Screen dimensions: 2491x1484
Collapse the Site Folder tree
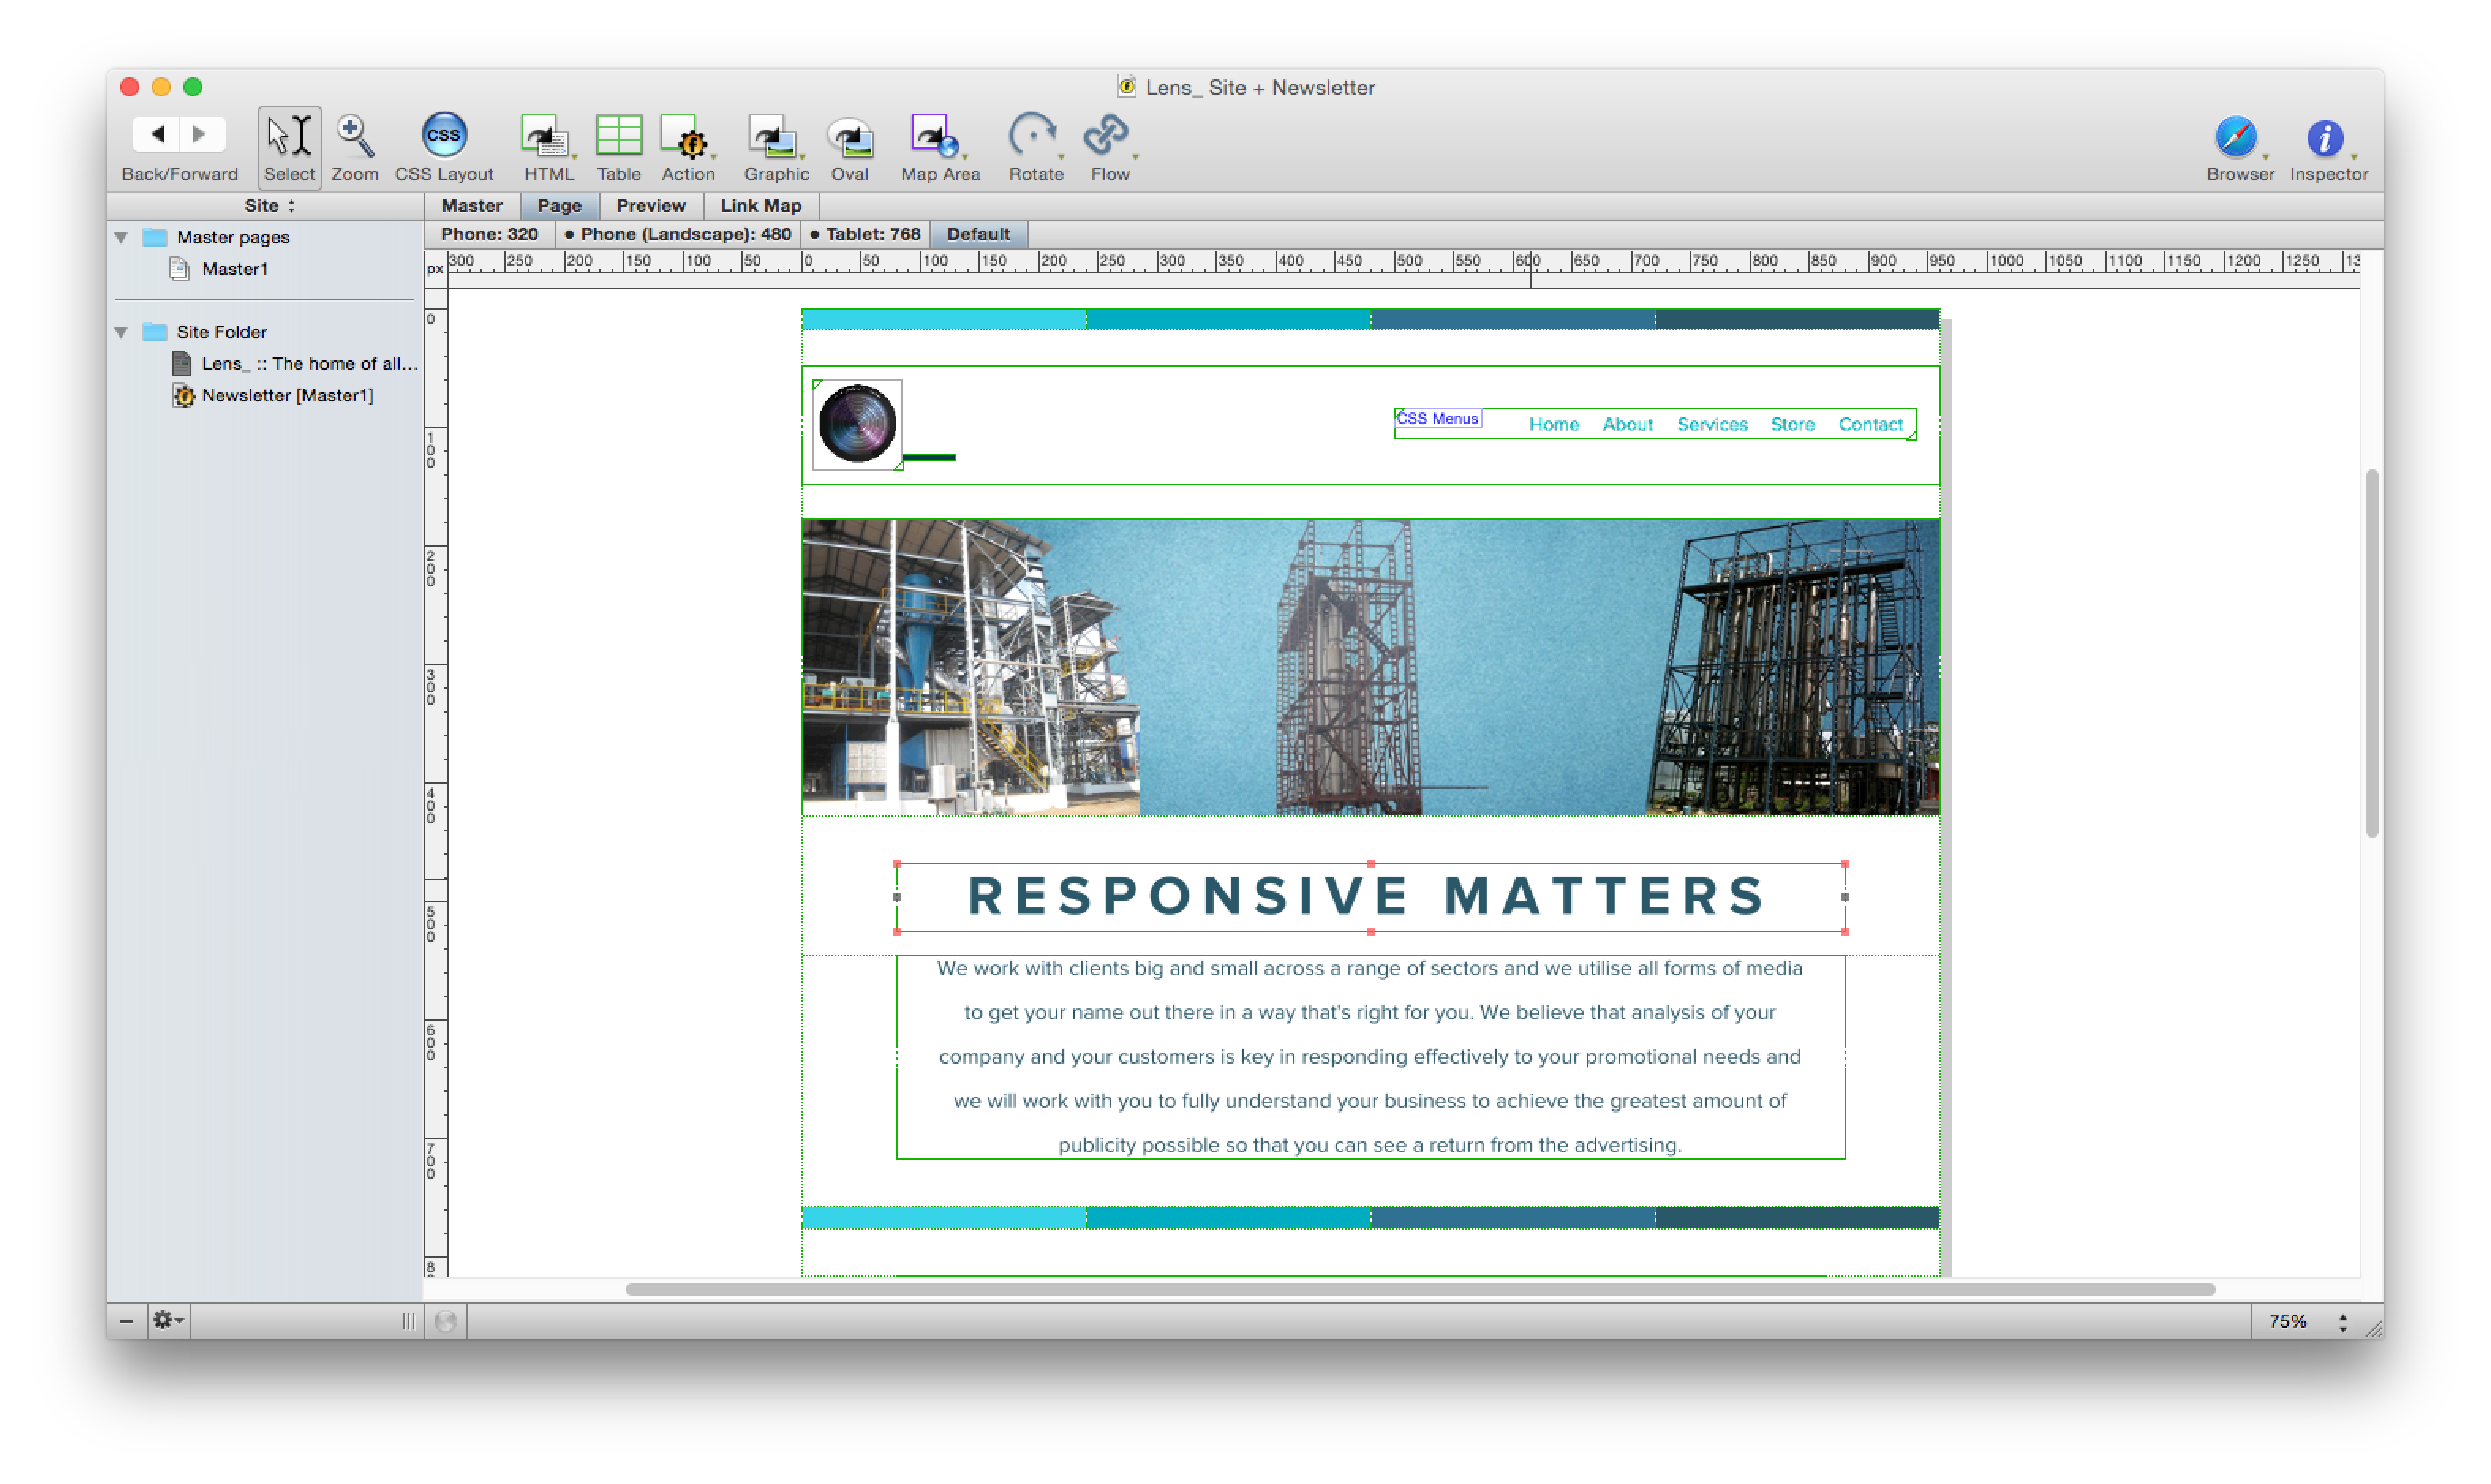[x=122, y=332]
